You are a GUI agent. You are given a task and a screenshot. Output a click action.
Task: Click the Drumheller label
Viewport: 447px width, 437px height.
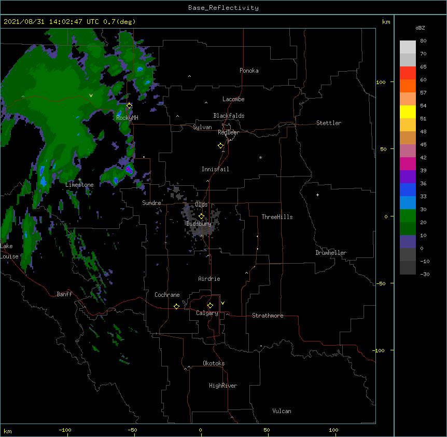pyautogui.click(x=331, y=253)
